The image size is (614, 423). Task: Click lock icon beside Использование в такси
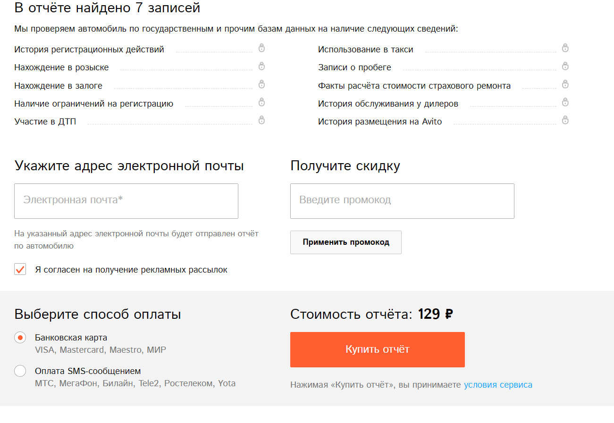tap(565, 48)
